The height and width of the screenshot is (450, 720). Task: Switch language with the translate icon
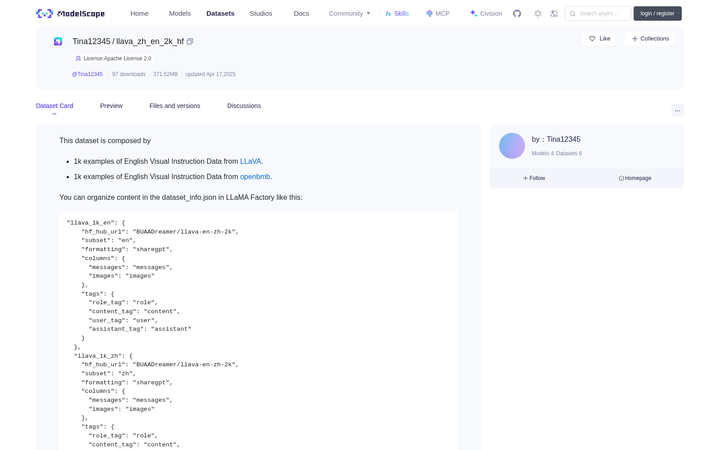coord(554,13)
